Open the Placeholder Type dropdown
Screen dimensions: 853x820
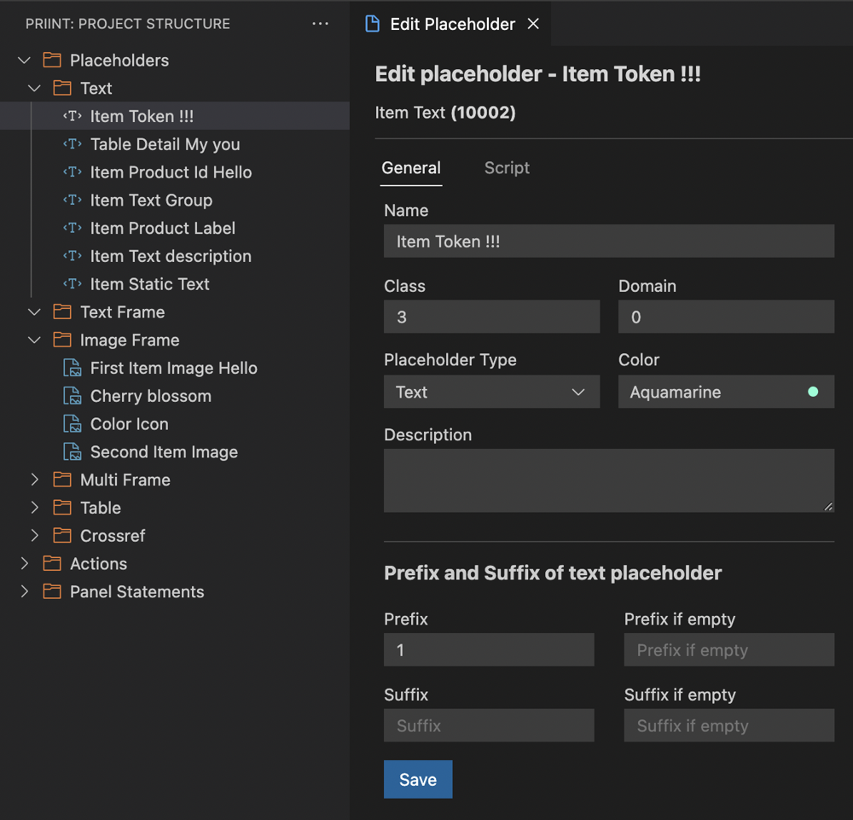(492, 392)
